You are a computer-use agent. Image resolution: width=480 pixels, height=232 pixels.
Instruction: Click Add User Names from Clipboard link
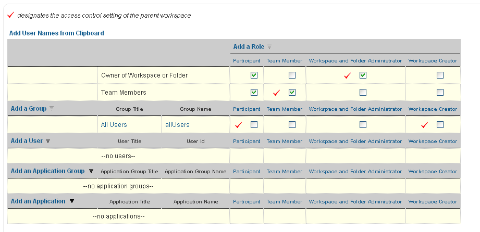pos(56,33)
